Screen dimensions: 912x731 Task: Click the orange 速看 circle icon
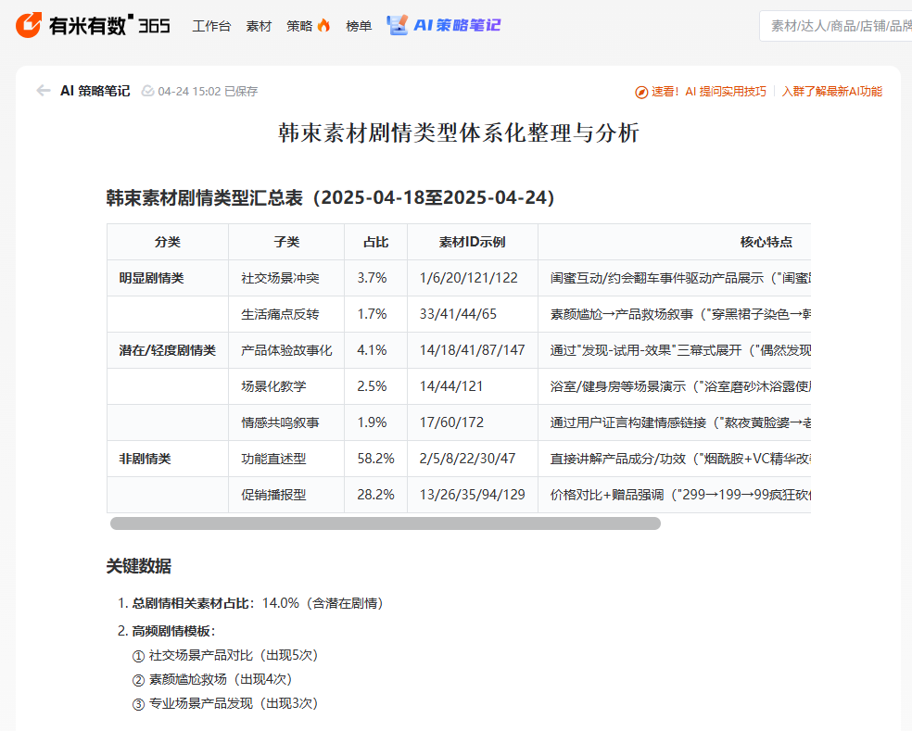click(640, 91)
